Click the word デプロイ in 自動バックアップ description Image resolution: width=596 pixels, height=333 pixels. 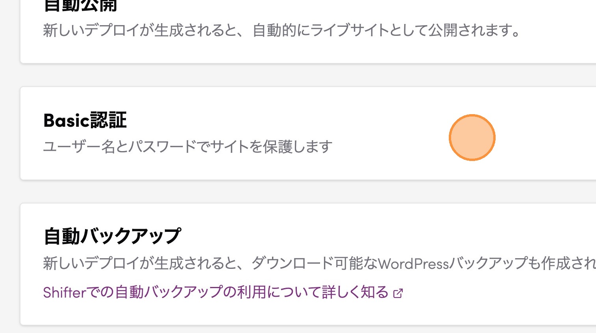click(x=111, y=263)
